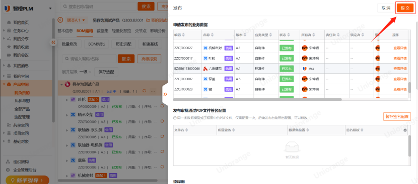Open column settings gear in signature table
Screen dimensions: 418x184
pos(405,130)
